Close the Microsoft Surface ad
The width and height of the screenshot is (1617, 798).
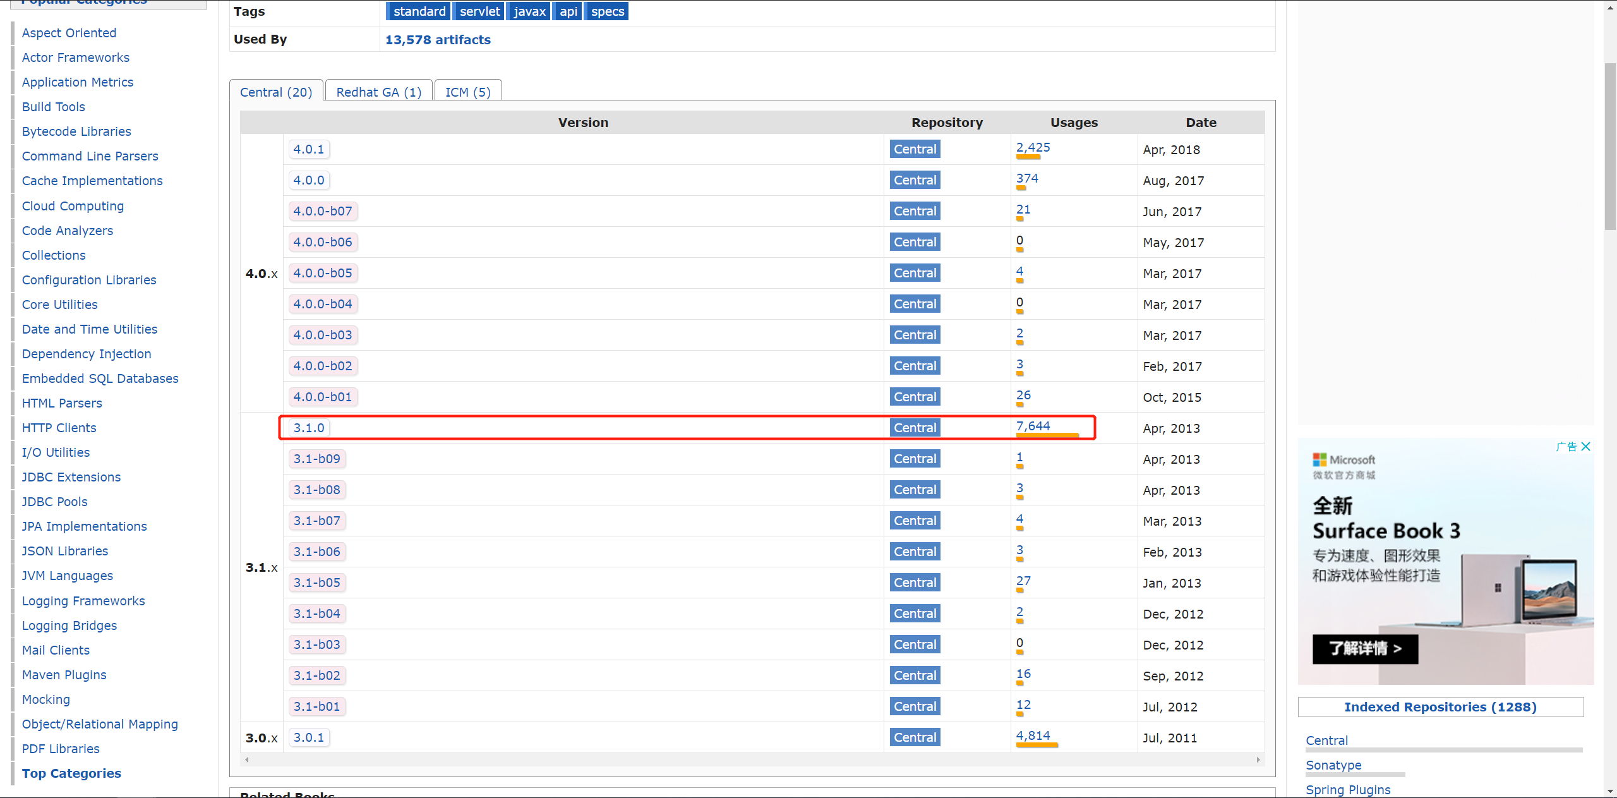[x=1586, y=447]
